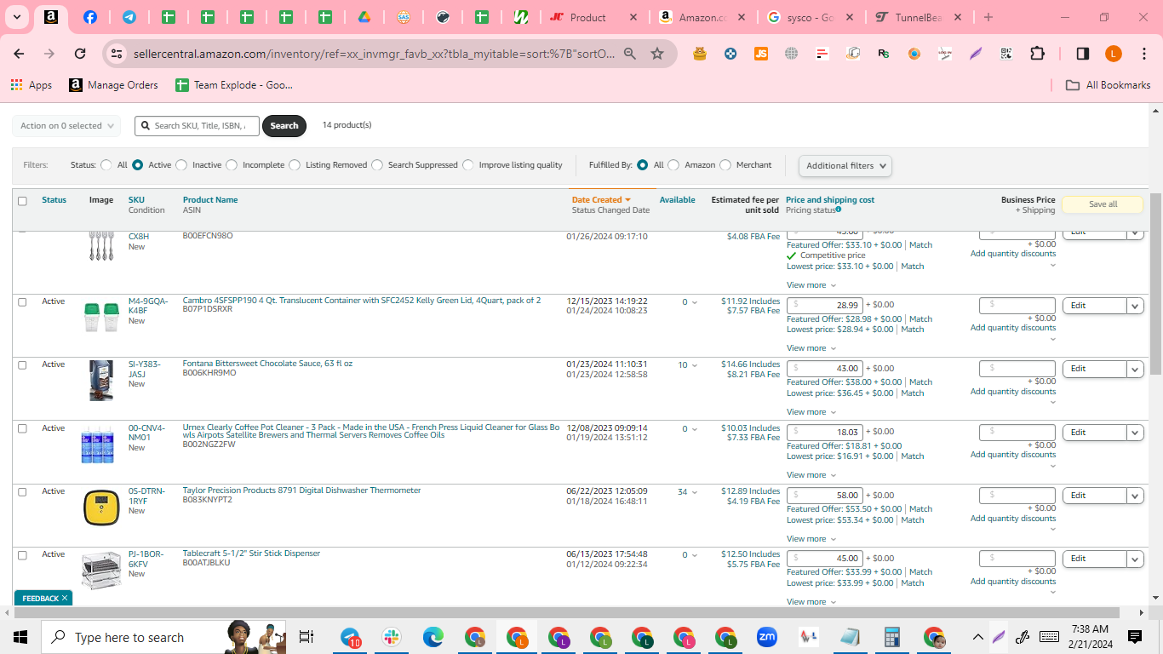
Task: Open All Bookmarks folder
Action: [x=1109, y=85]
